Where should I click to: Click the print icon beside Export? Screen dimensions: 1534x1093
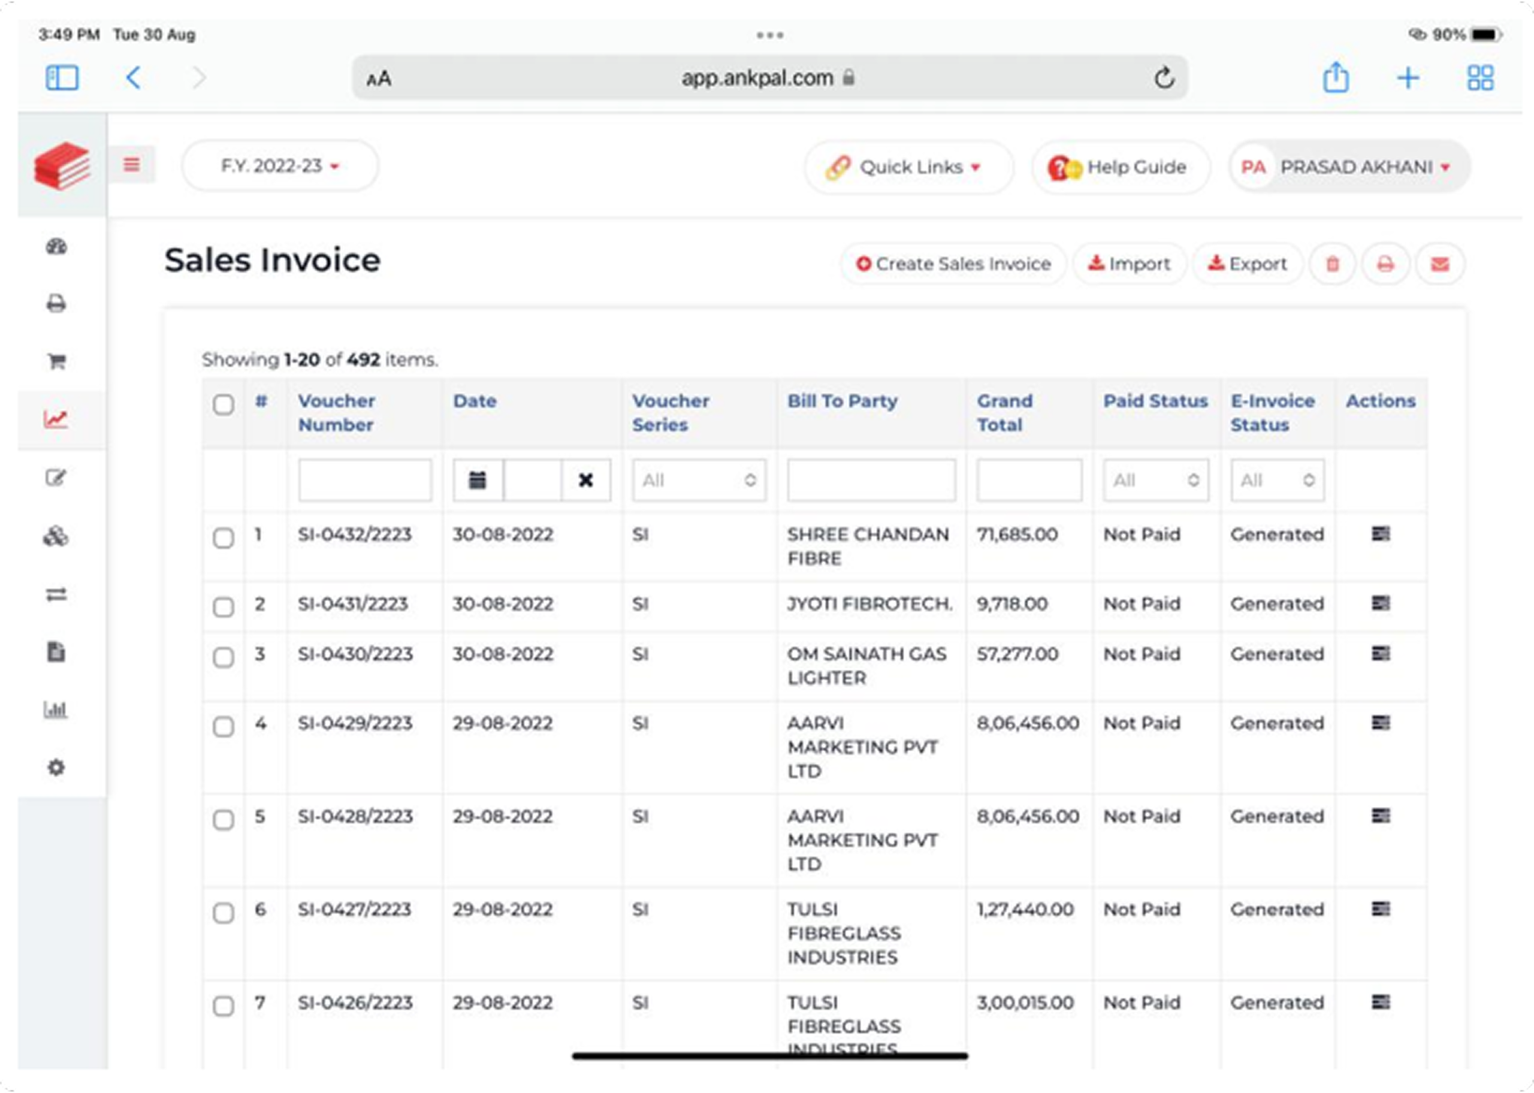[1385, 264]
